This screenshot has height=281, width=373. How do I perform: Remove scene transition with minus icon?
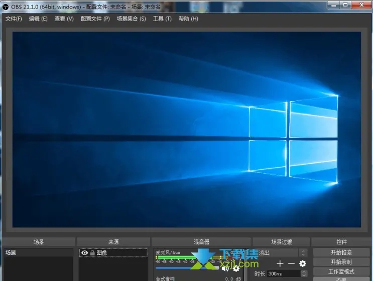pos(291,263)
